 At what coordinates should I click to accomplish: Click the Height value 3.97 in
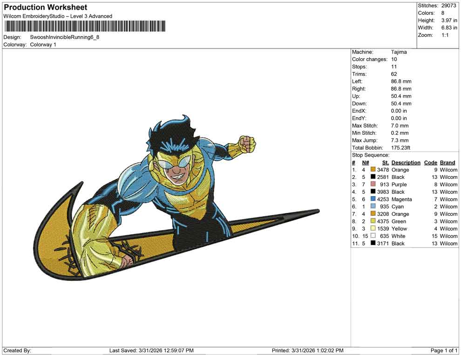click(x=449, y=20)
